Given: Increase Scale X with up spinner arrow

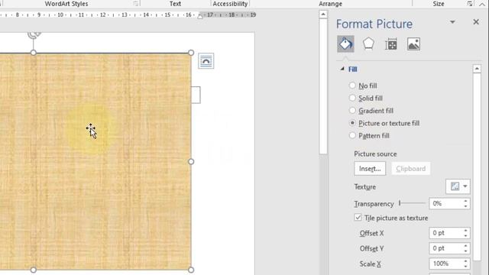Looking at the screenshot, I should pos(465,261).
